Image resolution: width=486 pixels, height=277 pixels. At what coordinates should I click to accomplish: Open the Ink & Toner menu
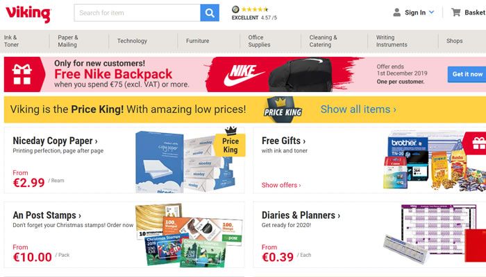(12, 41)
